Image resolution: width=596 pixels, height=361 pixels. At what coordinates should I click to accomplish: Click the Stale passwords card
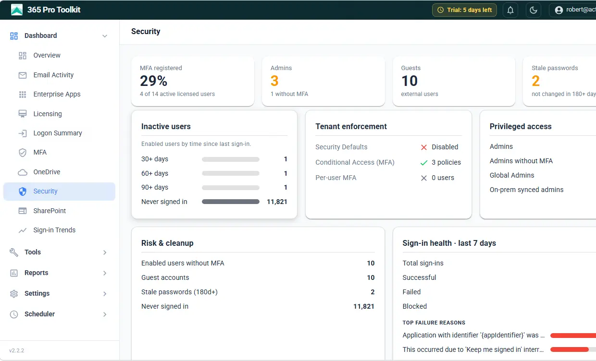coord(559,81)
